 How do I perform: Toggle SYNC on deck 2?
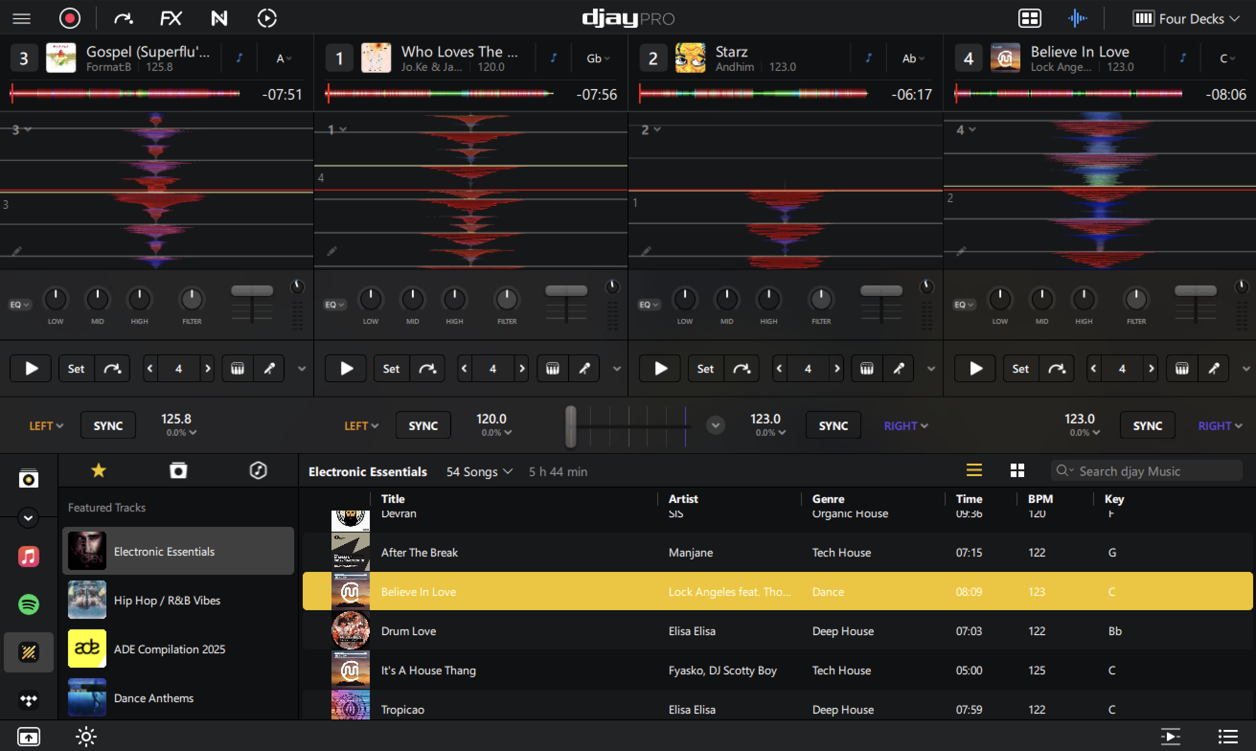833,426
